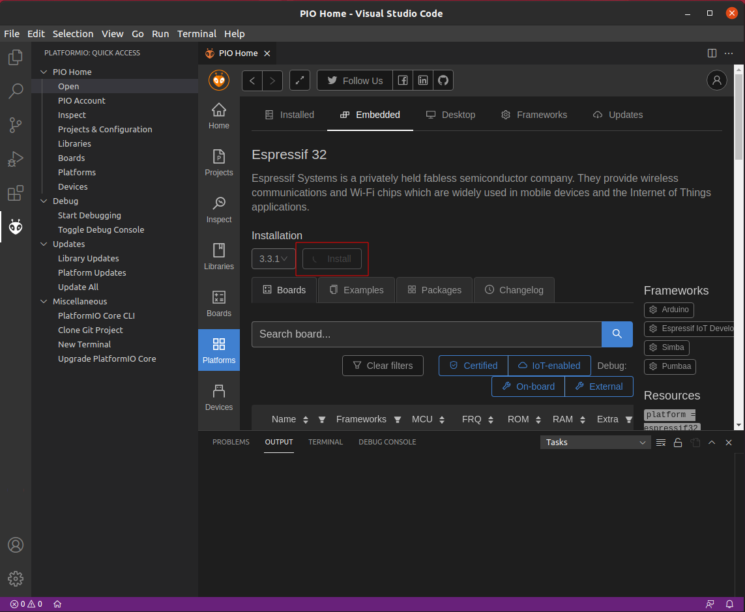Screen dimensions: 745x612
Task: Toggle output scroll lock
Action: pyautogui.click(x=678, y=443)
